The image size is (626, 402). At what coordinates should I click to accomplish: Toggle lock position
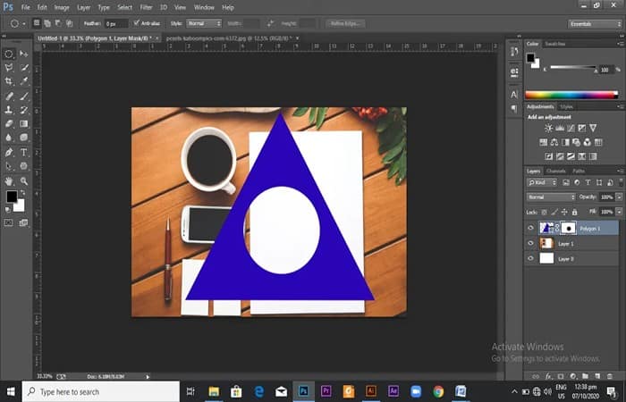[564, 213]
